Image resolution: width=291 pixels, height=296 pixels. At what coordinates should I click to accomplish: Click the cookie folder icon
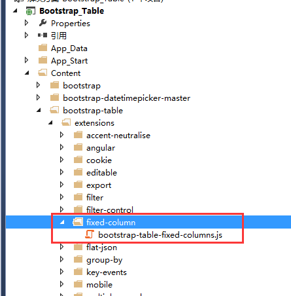tap(78, 160)
